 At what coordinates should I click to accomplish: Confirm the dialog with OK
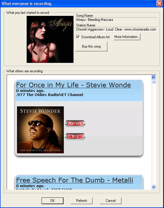52,201
